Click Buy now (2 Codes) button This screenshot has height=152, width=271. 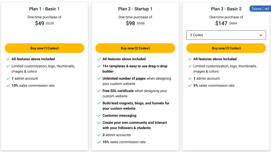(135, 48)
